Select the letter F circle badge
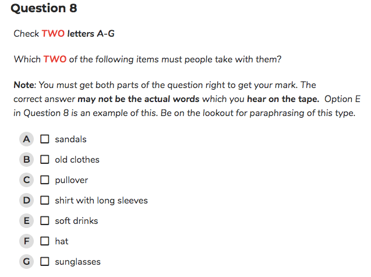This screenshot has height=277, width=371. point(27,241)
